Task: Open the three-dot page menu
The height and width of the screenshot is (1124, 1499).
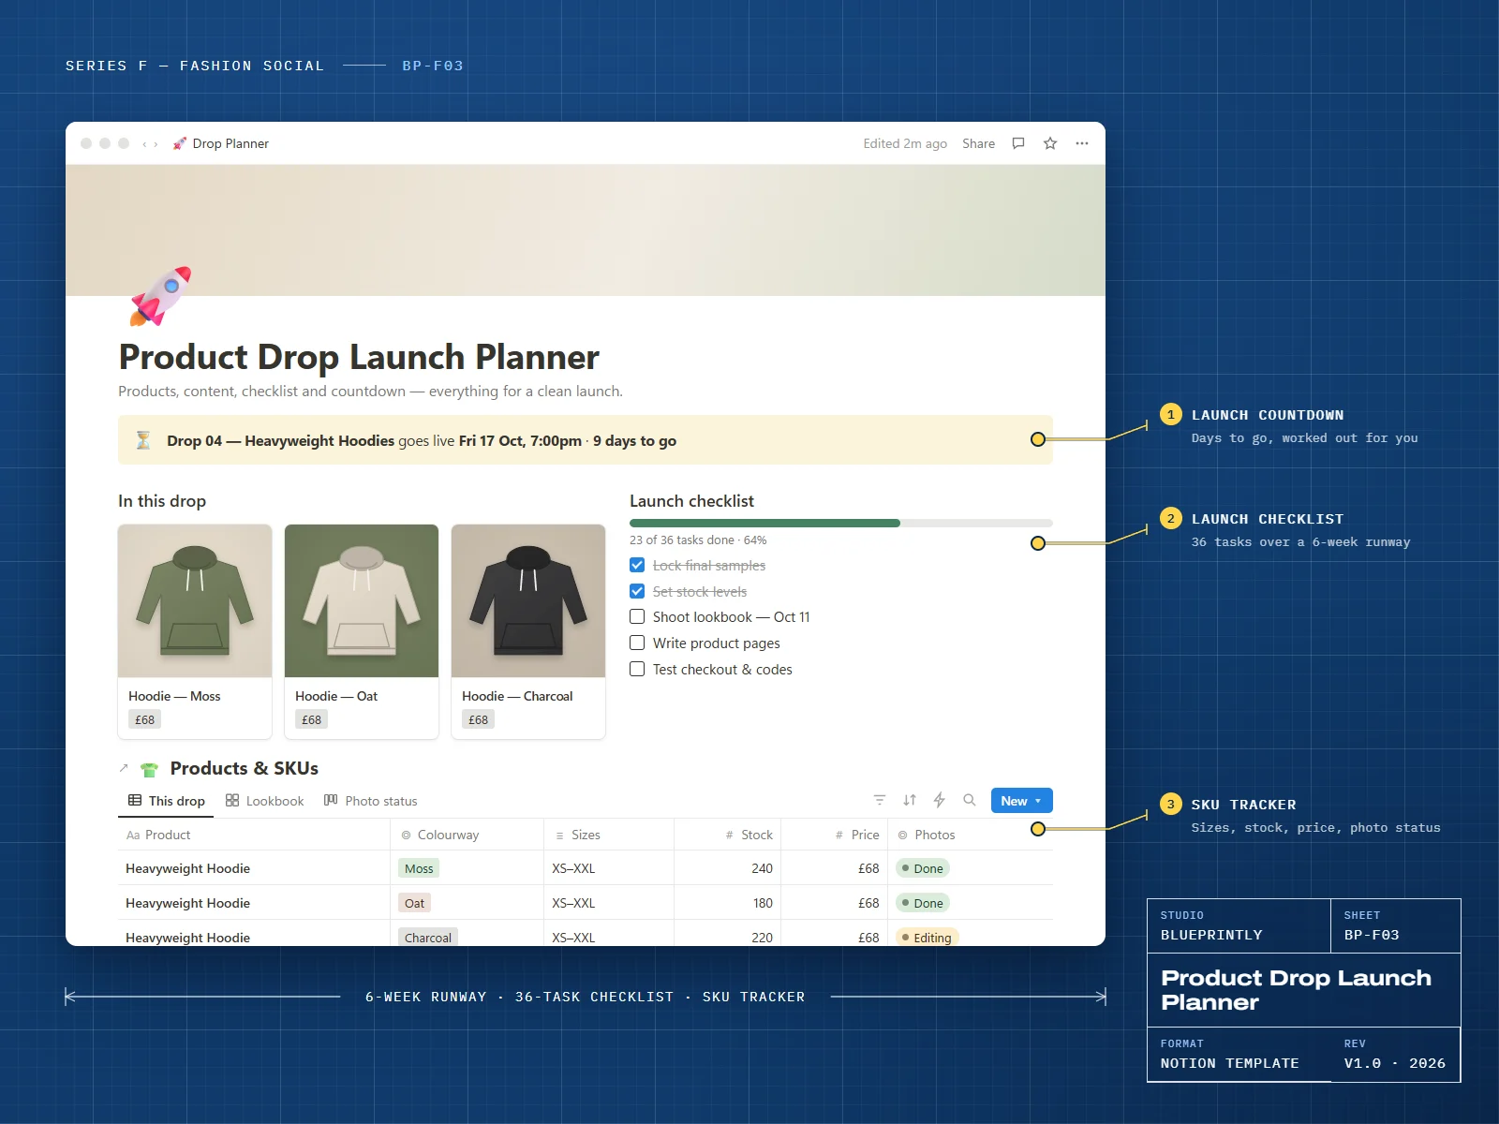Action: tap(1082, 143)
